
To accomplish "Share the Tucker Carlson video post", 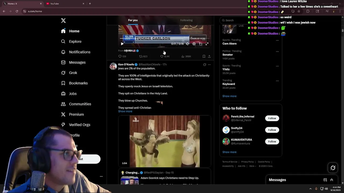I will point(209,56).
